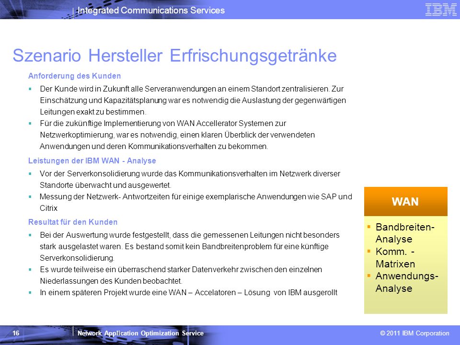Click the text line 'Leitungen exakt zu bestimmen.'
The width and height of the screenshot is (460, 345).
tap(93, 112)
